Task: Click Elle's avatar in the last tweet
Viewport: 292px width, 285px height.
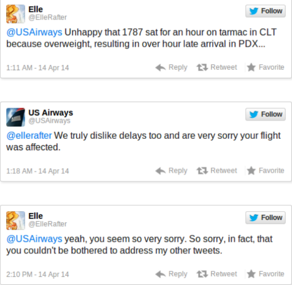Action: (15, 220)
